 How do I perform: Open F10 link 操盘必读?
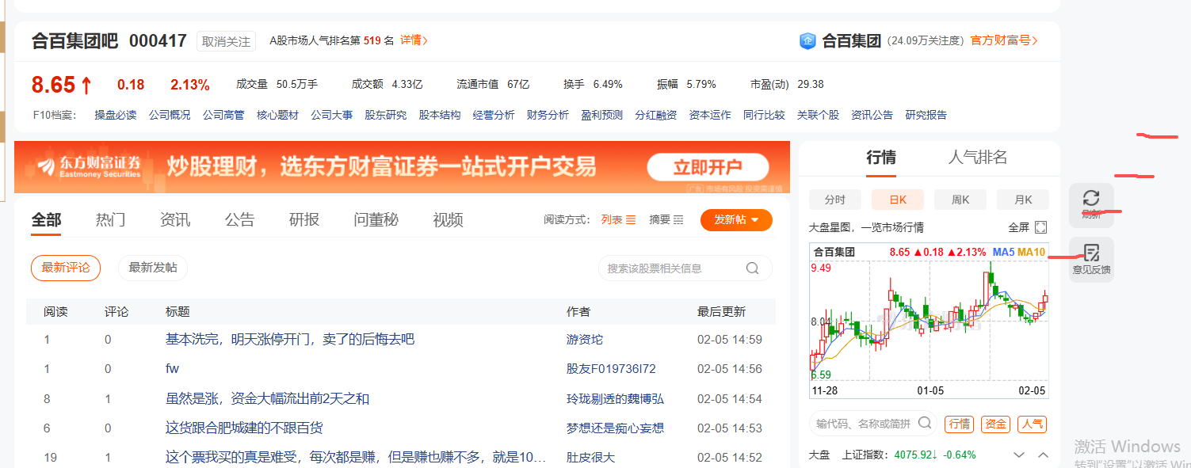116,115
